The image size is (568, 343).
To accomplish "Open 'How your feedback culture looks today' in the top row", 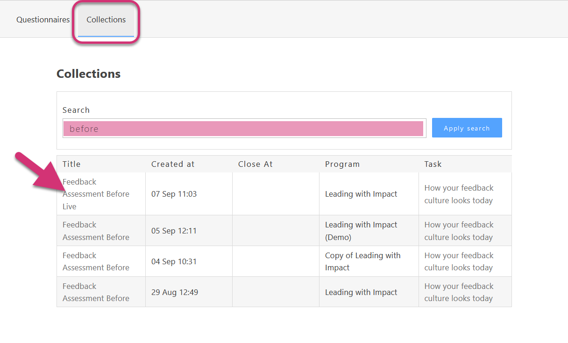I will pos(459,194).
